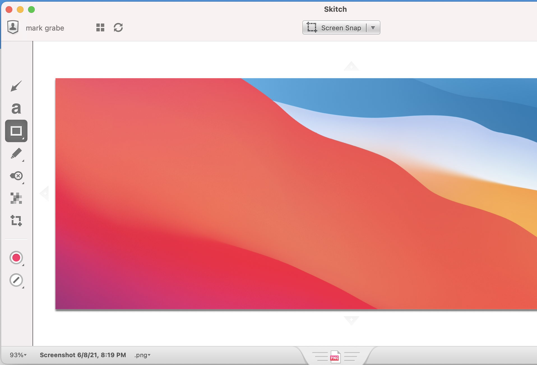Click the sync refresh icon
537x365 pixels.
[118, 27]
